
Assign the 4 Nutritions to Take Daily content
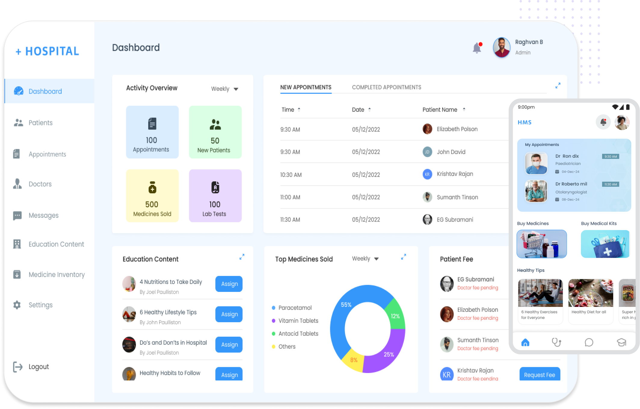[229, 284]
